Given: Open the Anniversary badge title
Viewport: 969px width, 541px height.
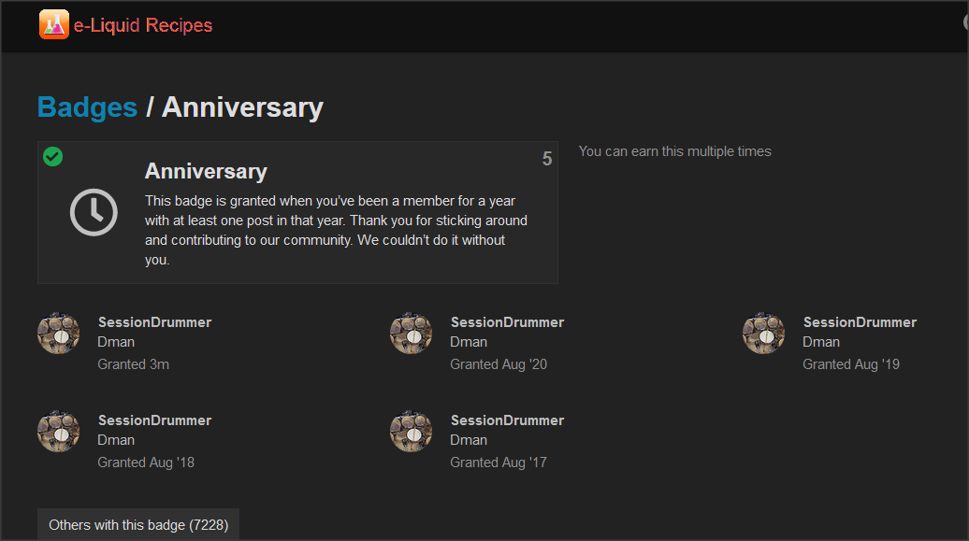Looking at the screenshot, I should click(206, 171).
